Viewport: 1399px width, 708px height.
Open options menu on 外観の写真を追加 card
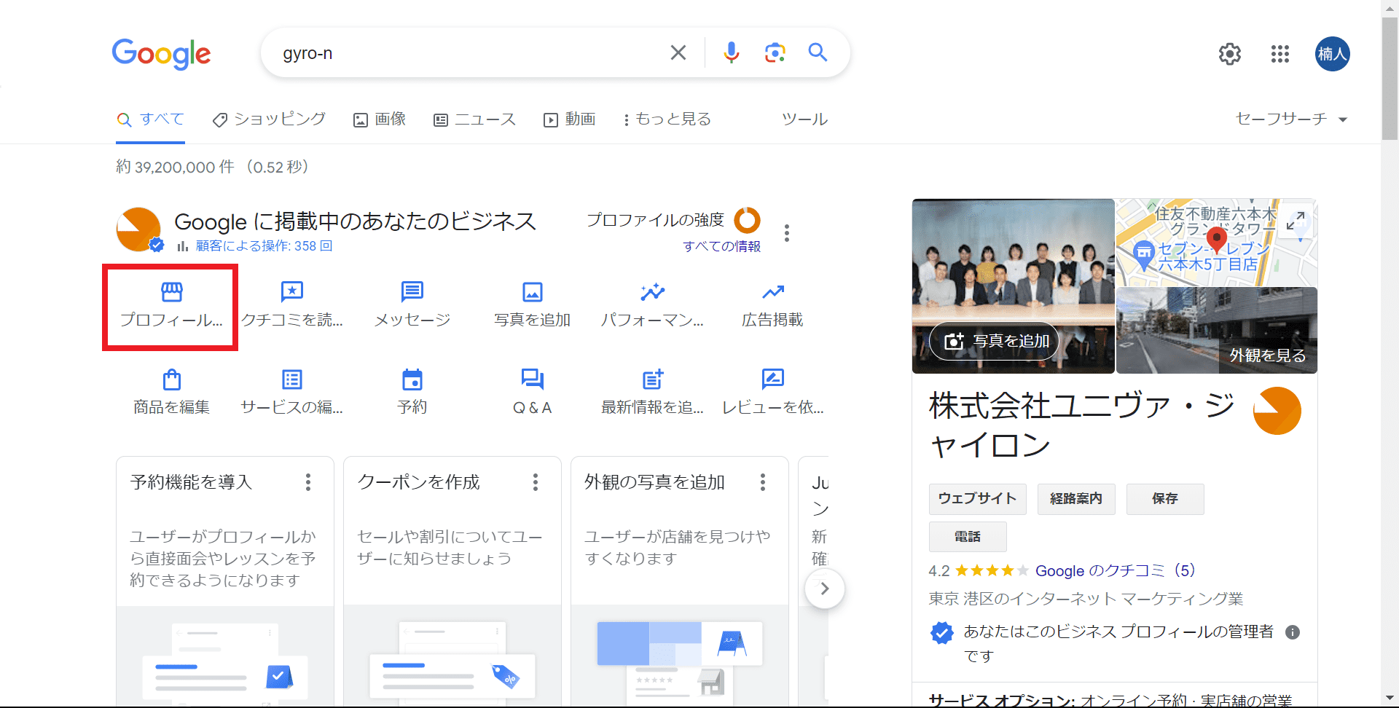(763, 482)
